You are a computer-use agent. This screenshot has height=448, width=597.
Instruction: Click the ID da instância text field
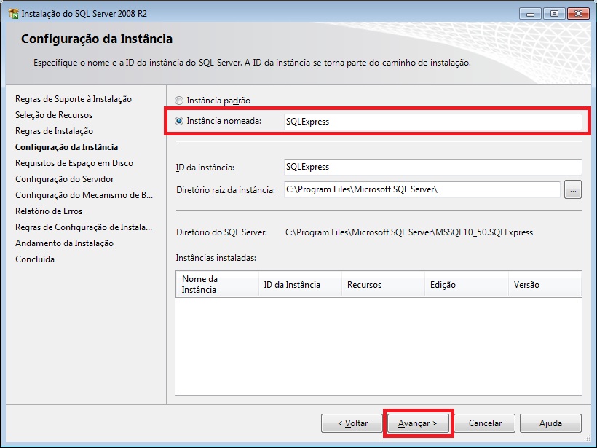pyautogui.click(x=432, y=167)
